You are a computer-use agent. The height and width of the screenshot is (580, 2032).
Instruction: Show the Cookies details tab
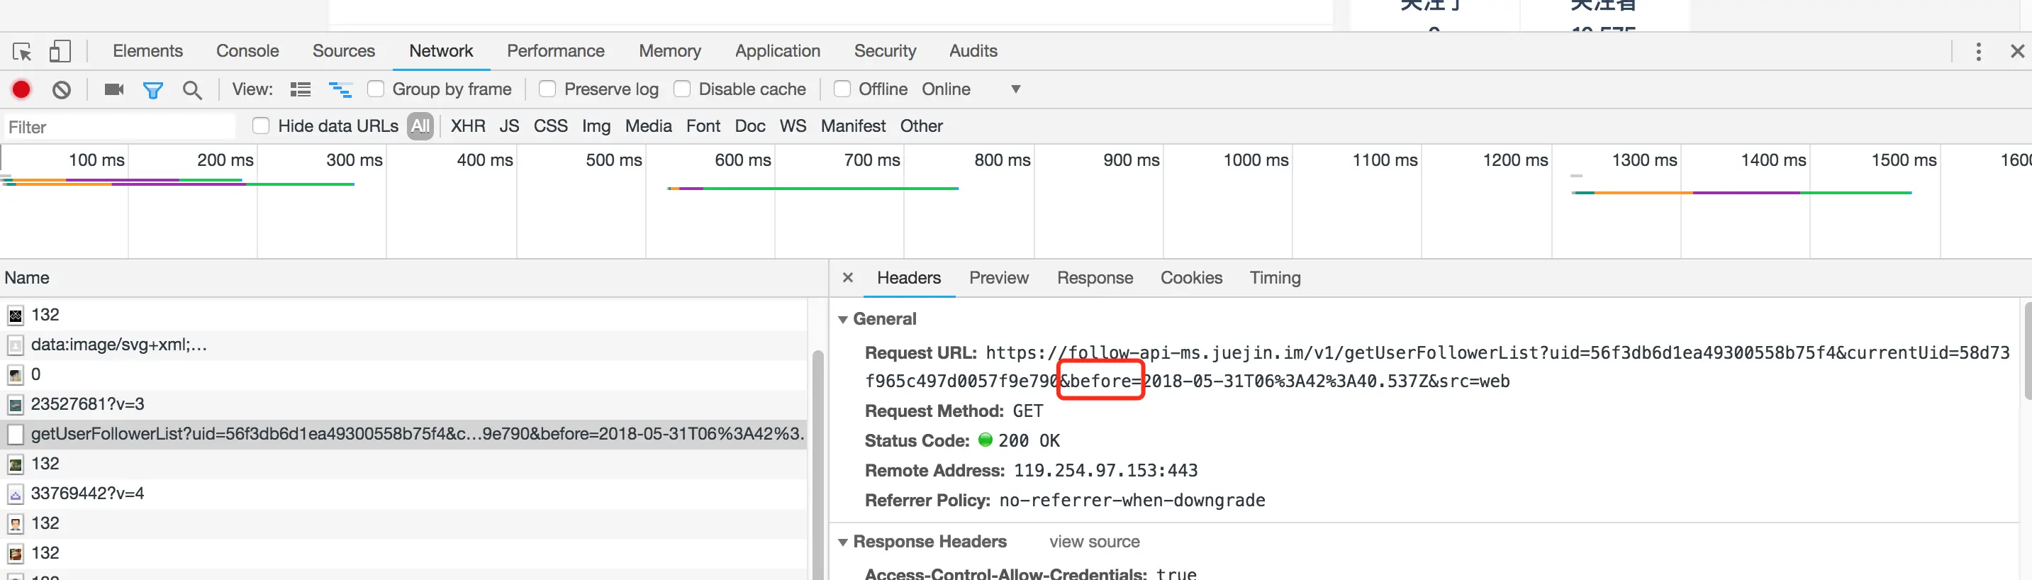[1191, 278]
